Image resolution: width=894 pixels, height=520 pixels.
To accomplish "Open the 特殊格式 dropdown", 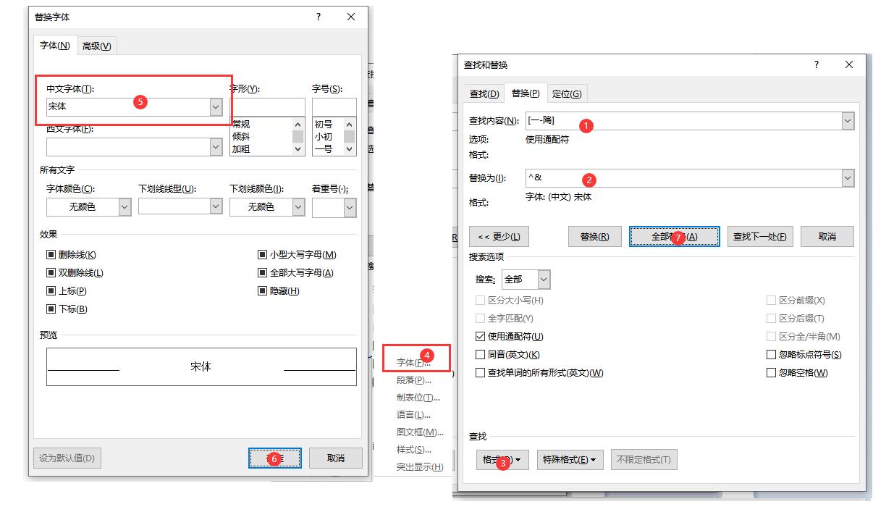I will coord(570,459).
